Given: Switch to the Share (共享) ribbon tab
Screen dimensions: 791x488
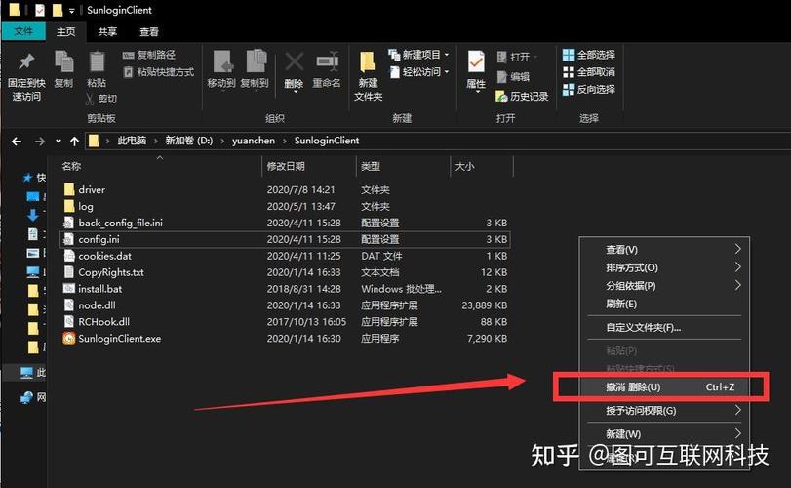Looking at the screenshot, I should pos(107,32).
